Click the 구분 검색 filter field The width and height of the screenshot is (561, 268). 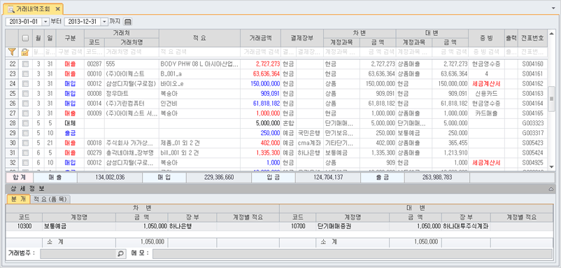(70, 52)
